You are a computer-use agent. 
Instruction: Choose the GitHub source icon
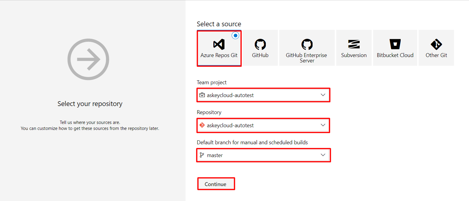260,45
